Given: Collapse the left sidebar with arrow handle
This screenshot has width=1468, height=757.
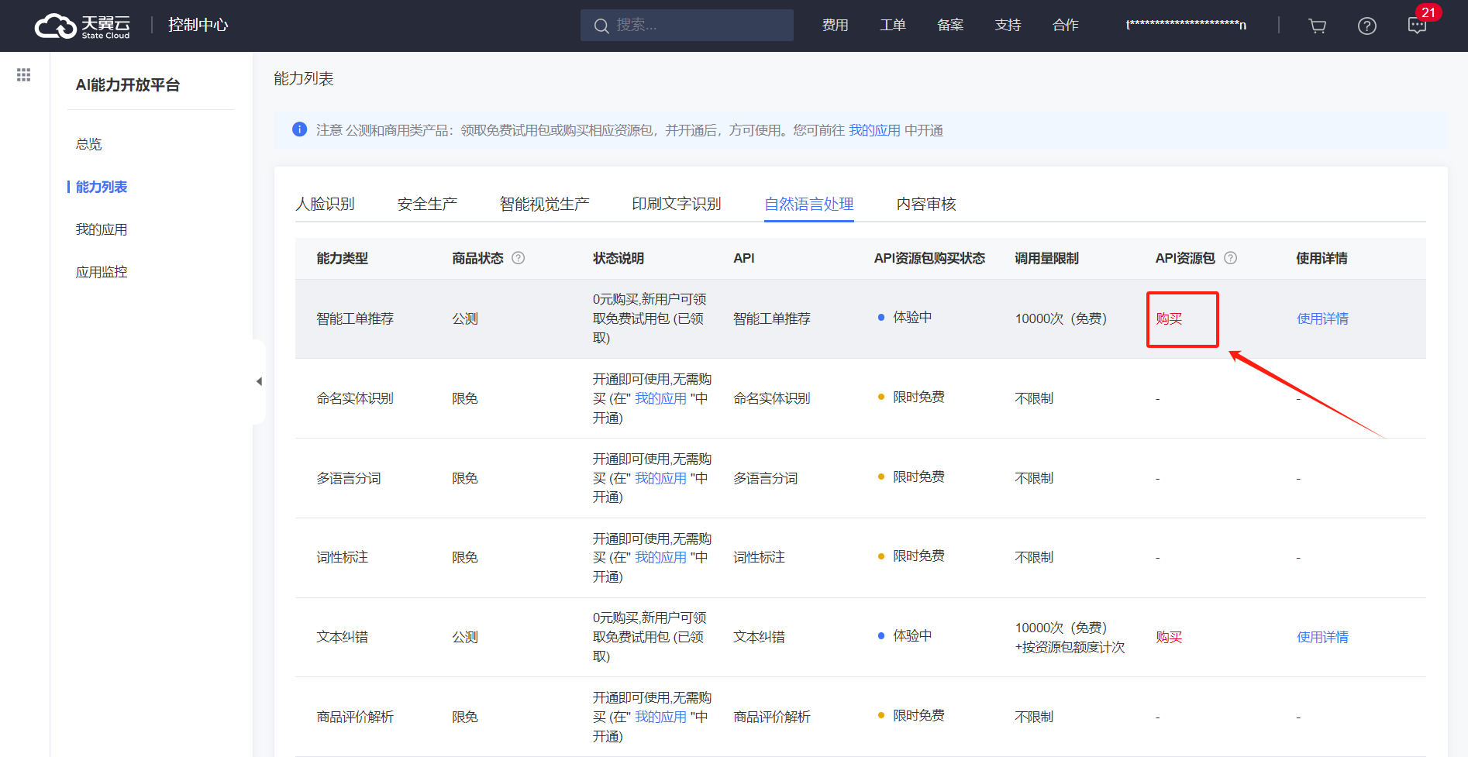Looking at the screenshot, I should tap(259, 381).
